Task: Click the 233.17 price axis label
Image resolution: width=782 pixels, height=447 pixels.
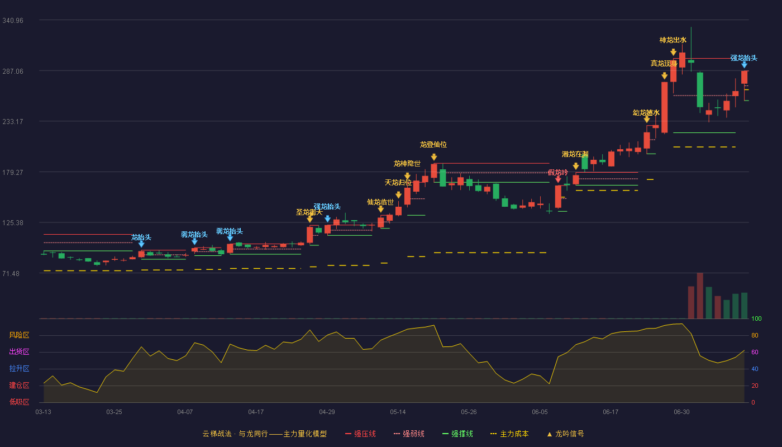Action: click(13, 121)
